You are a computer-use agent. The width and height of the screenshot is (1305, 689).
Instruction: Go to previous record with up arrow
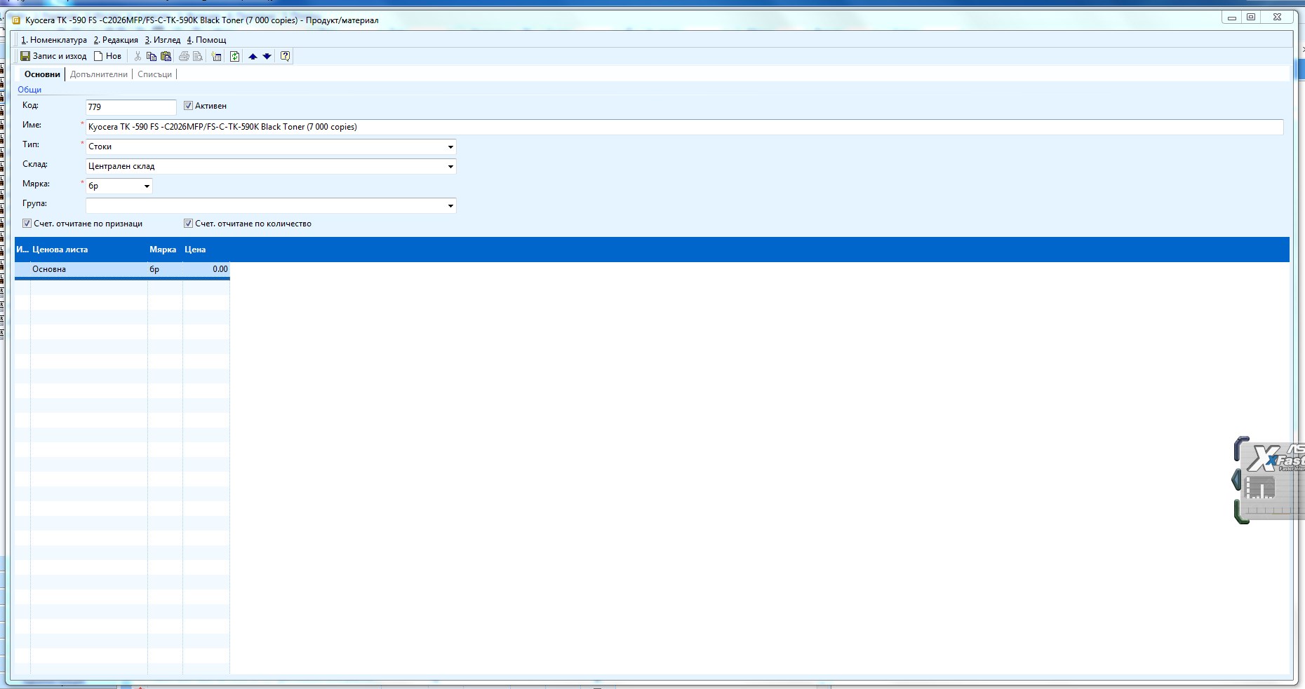(x=253, y=56)
